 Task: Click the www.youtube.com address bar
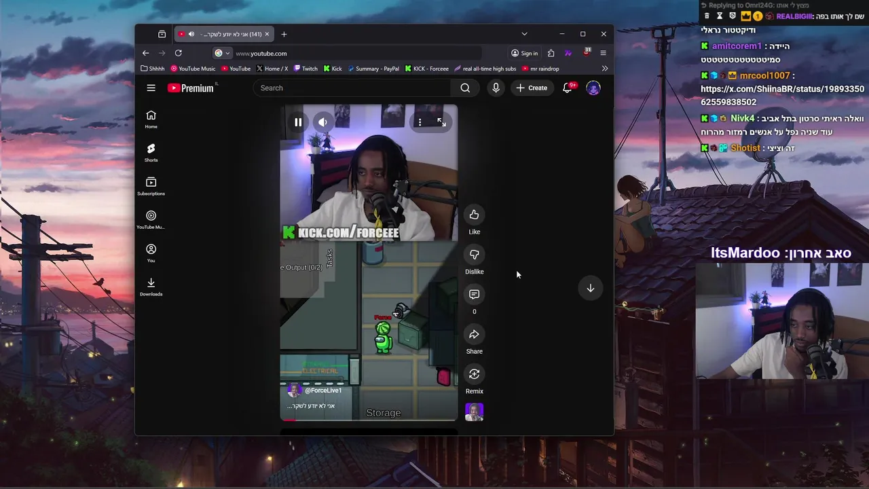click(x=356, y=53)
